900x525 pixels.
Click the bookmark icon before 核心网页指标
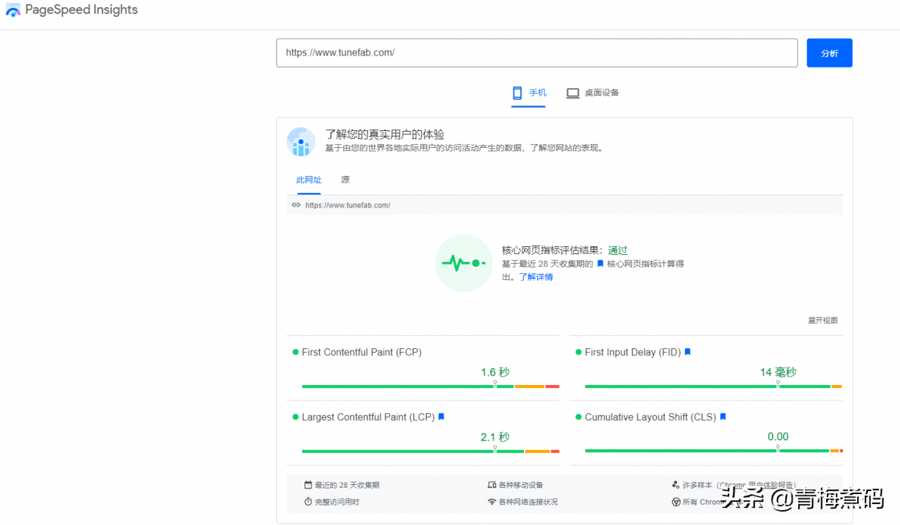[x=600, y=264]
